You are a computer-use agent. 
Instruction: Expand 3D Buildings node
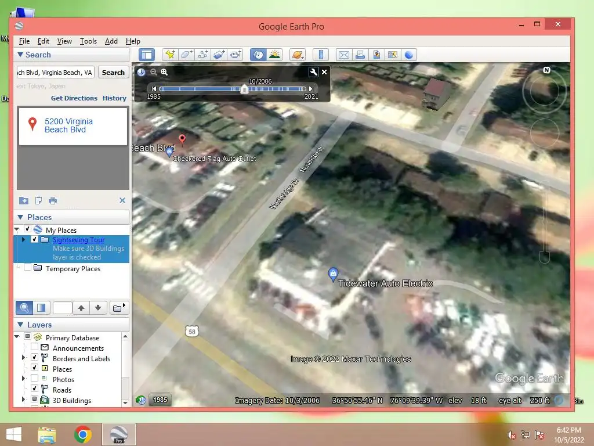(x=23, y=399)
